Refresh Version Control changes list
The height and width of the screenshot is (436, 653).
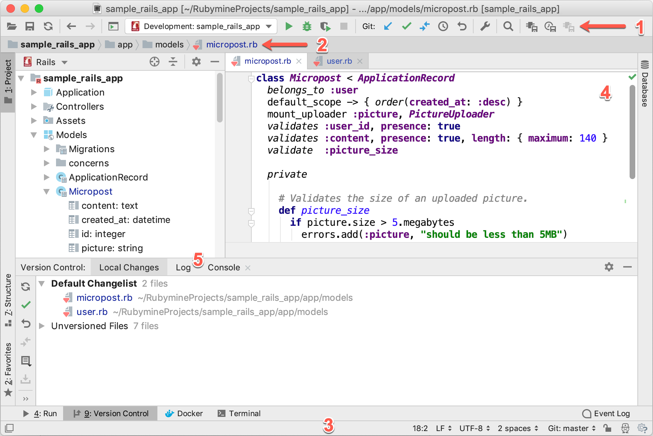[26, 286]
